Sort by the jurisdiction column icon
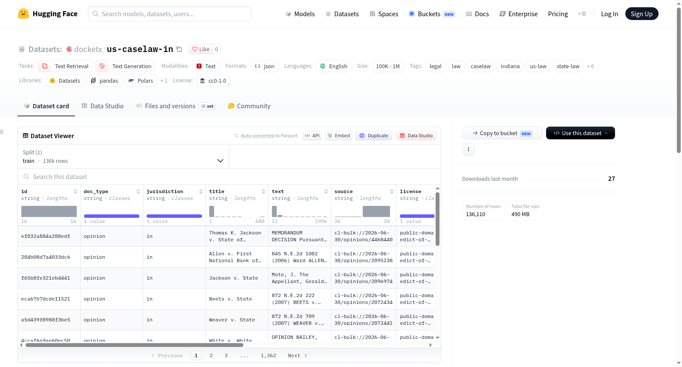682x367 pixels. tap(201, 191)
